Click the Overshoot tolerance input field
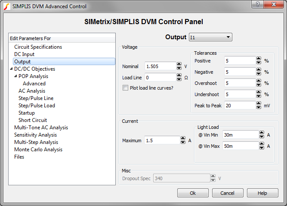The image size is (287, 206). click(x=239, y=83)
